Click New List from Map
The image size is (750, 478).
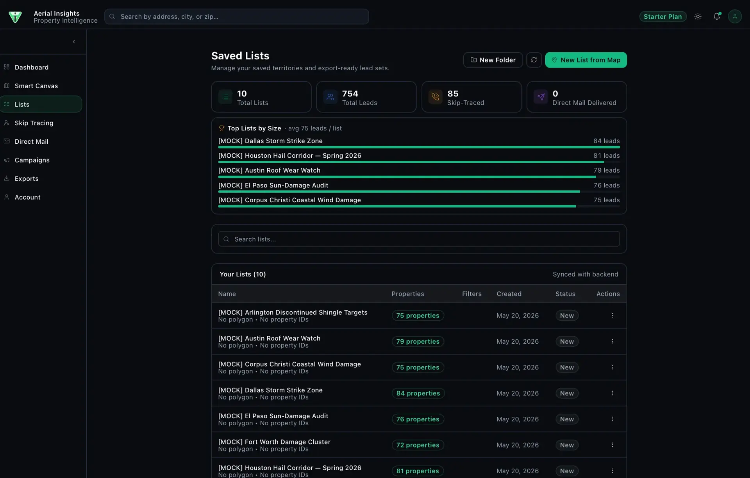tap(586, 60)
